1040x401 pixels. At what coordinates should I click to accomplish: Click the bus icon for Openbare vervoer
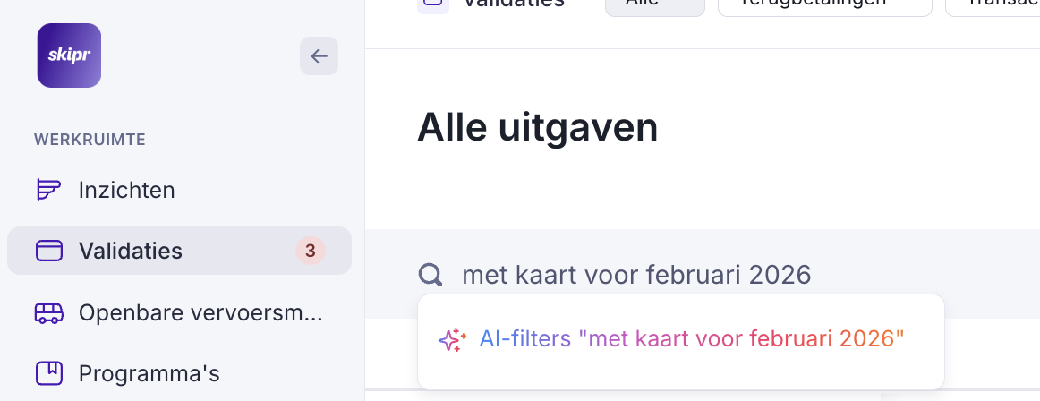coord(48,312)
